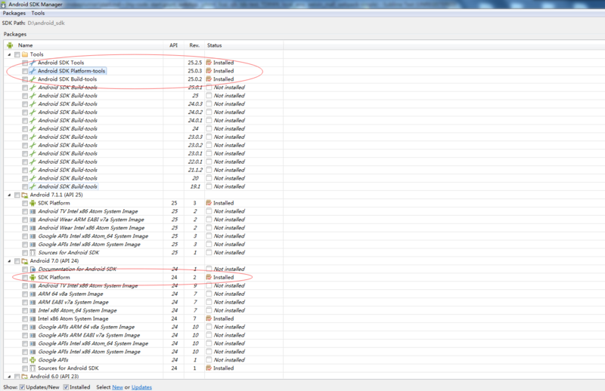The image size is (605, 391).
Task: Select Android SDK Build-tools revision 23.0.3 row
Action: click(x=144, y=137)
